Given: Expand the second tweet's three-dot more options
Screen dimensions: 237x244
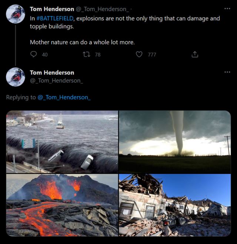Looking at the screenshot, I should (x=227, y=72).
